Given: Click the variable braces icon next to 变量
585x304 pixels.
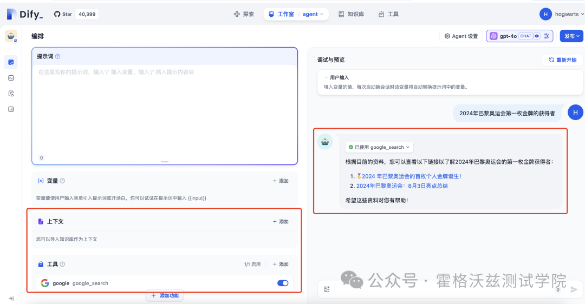Looking at the screenshot, I should point(41,181).
